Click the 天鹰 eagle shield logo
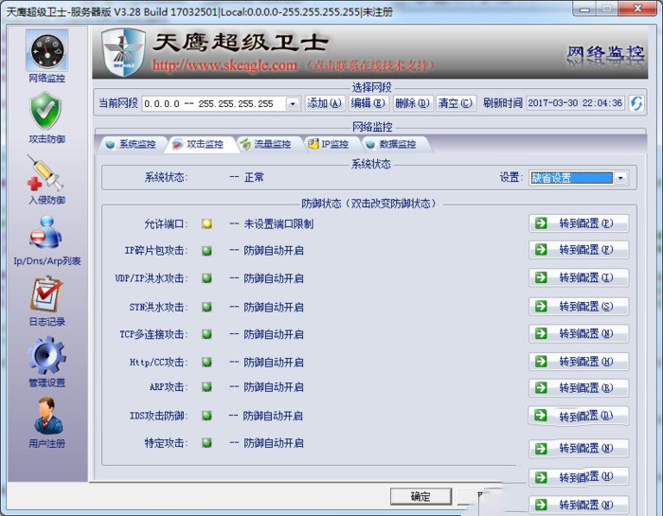 [123, 52]
